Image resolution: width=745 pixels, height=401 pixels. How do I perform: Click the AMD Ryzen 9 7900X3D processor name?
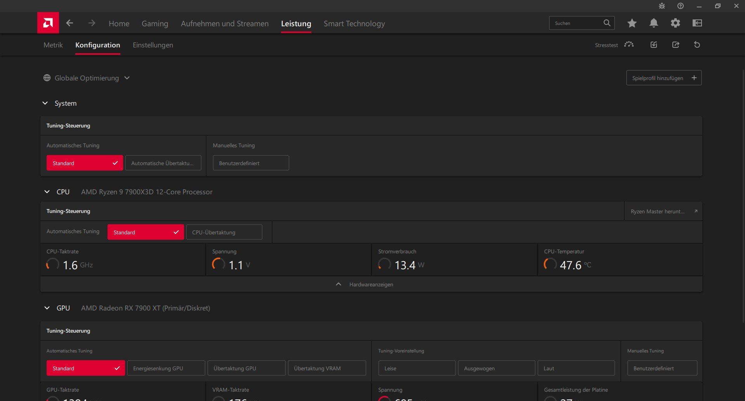147,192
